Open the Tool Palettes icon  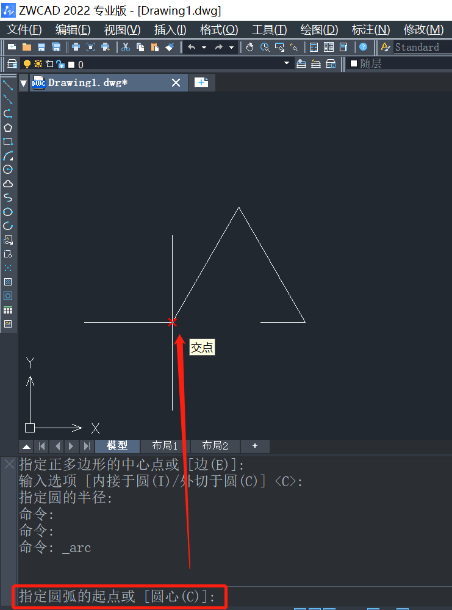click(343, 47)
